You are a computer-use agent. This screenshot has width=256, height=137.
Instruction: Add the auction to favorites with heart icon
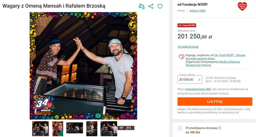click(160, 6)
